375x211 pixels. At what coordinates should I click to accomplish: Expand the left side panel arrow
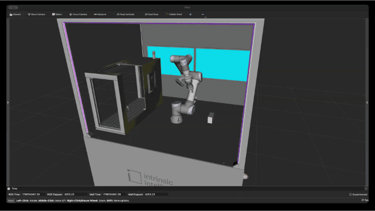8,103
